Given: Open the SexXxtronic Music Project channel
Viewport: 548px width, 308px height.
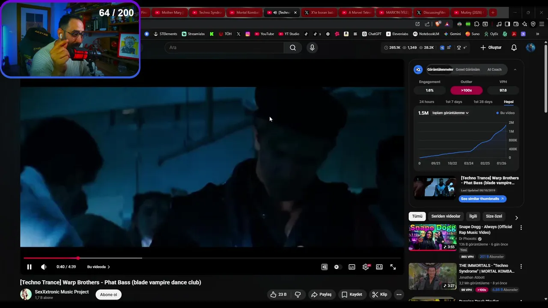Looking at the screenshot, I should pos(62,292).
